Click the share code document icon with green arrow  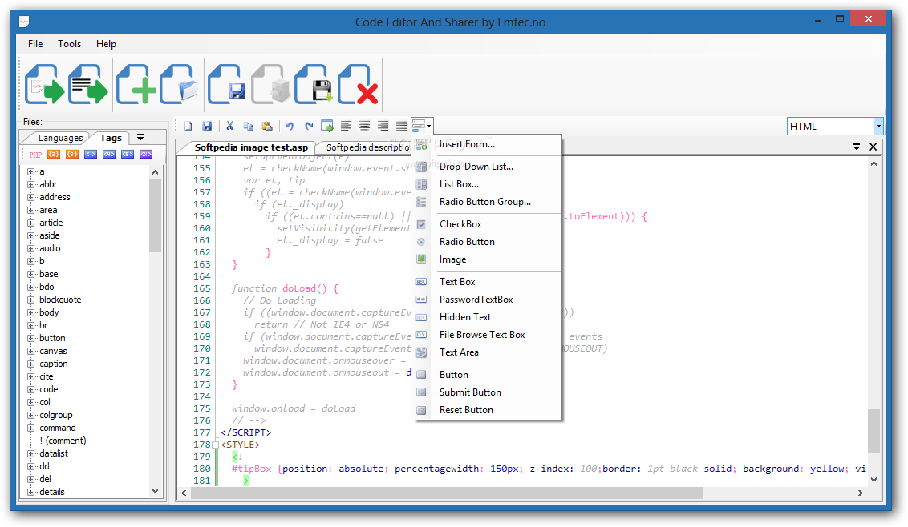click(x=45, y=84)
